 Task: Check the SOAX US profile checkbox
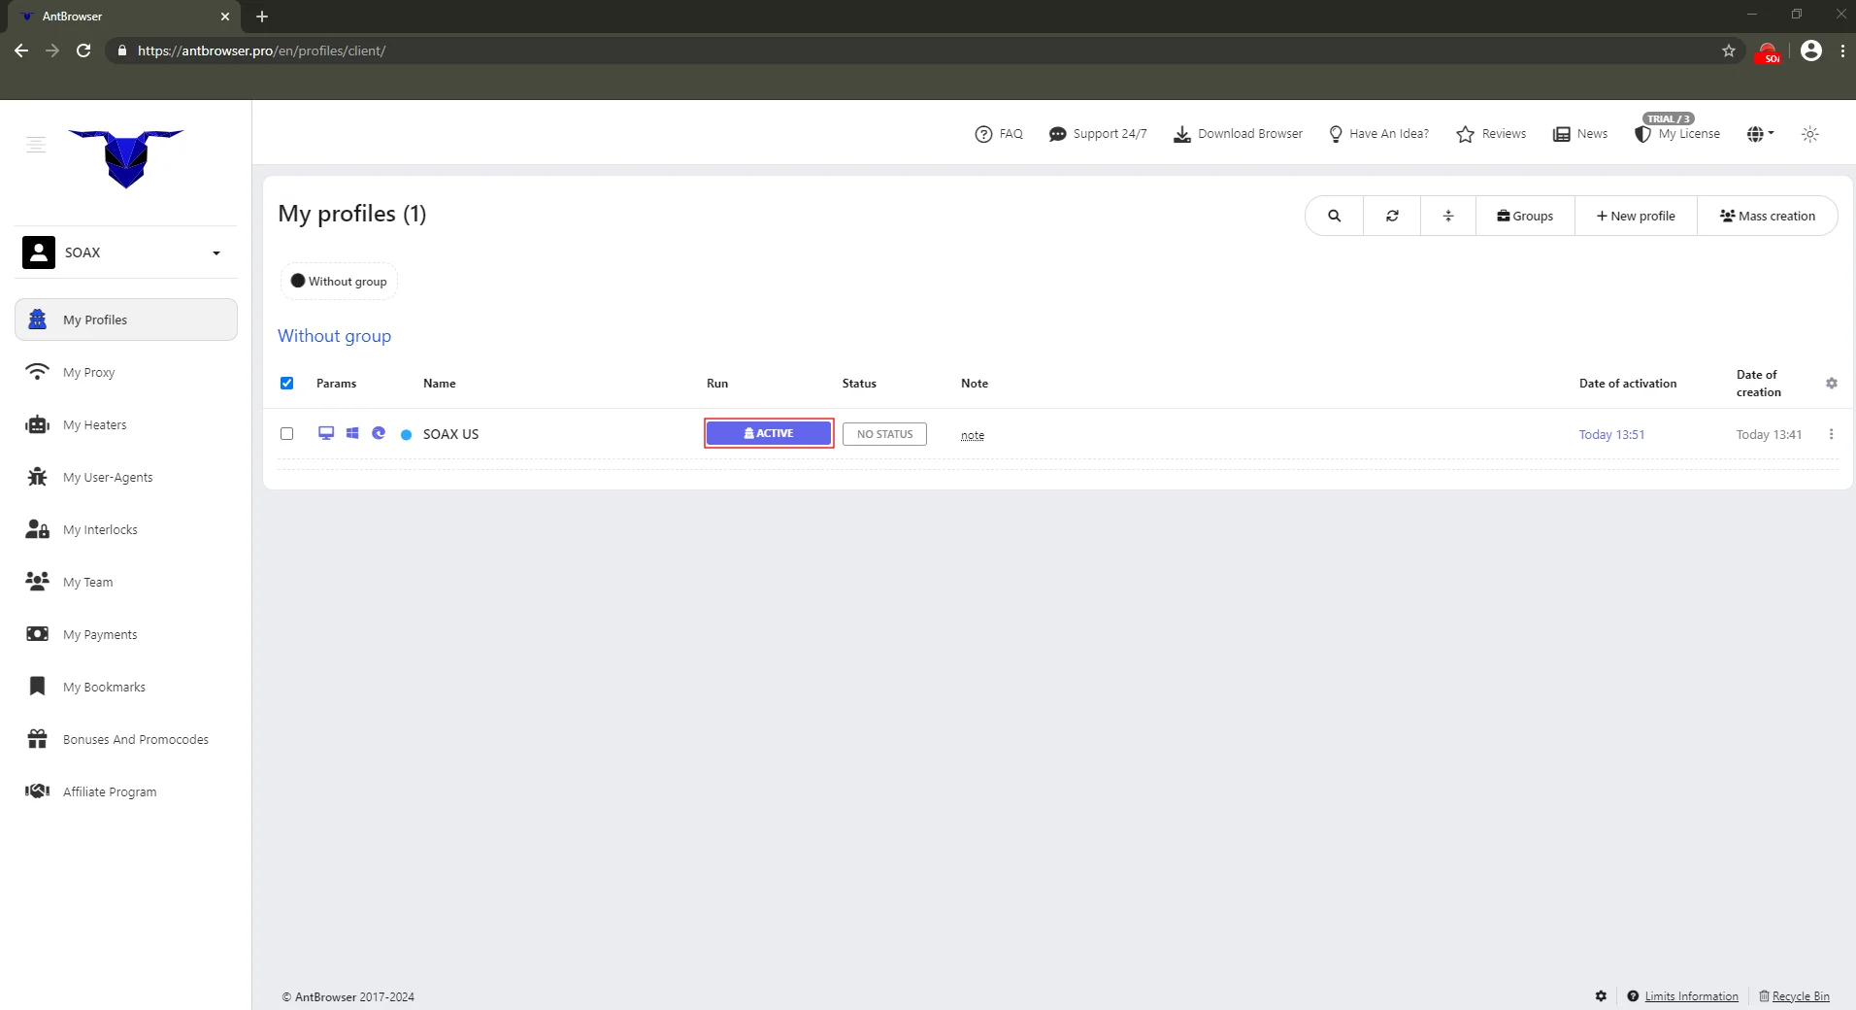click(286, 434)
